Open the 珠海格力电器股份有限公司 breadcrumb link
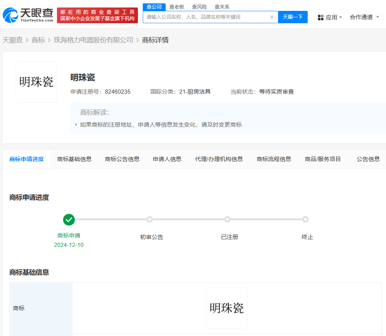This screenshot has width=386, height=336. [x=93, y=40]
